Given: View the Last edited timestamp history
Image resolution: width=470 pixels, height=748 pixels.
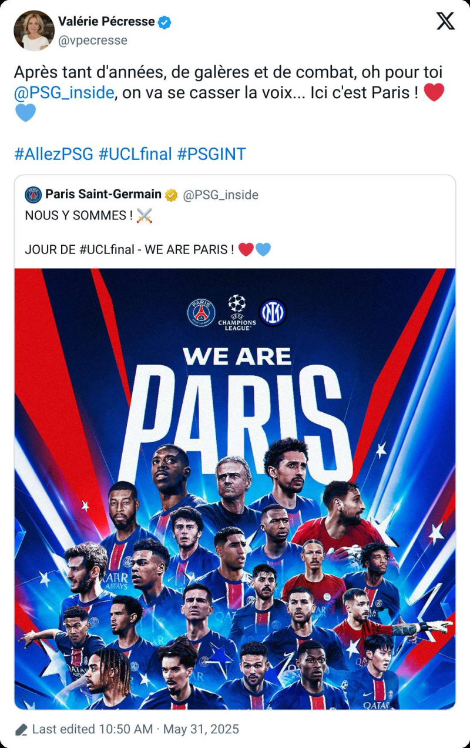Looking at the screenshot, I should (x=135, y=729).
